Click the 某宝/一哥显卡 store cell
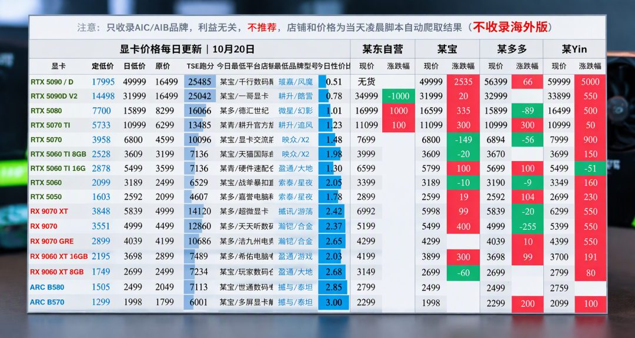 pos(244,96)
